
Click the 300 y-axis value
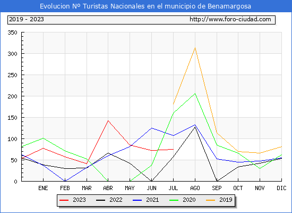(12, 54)
